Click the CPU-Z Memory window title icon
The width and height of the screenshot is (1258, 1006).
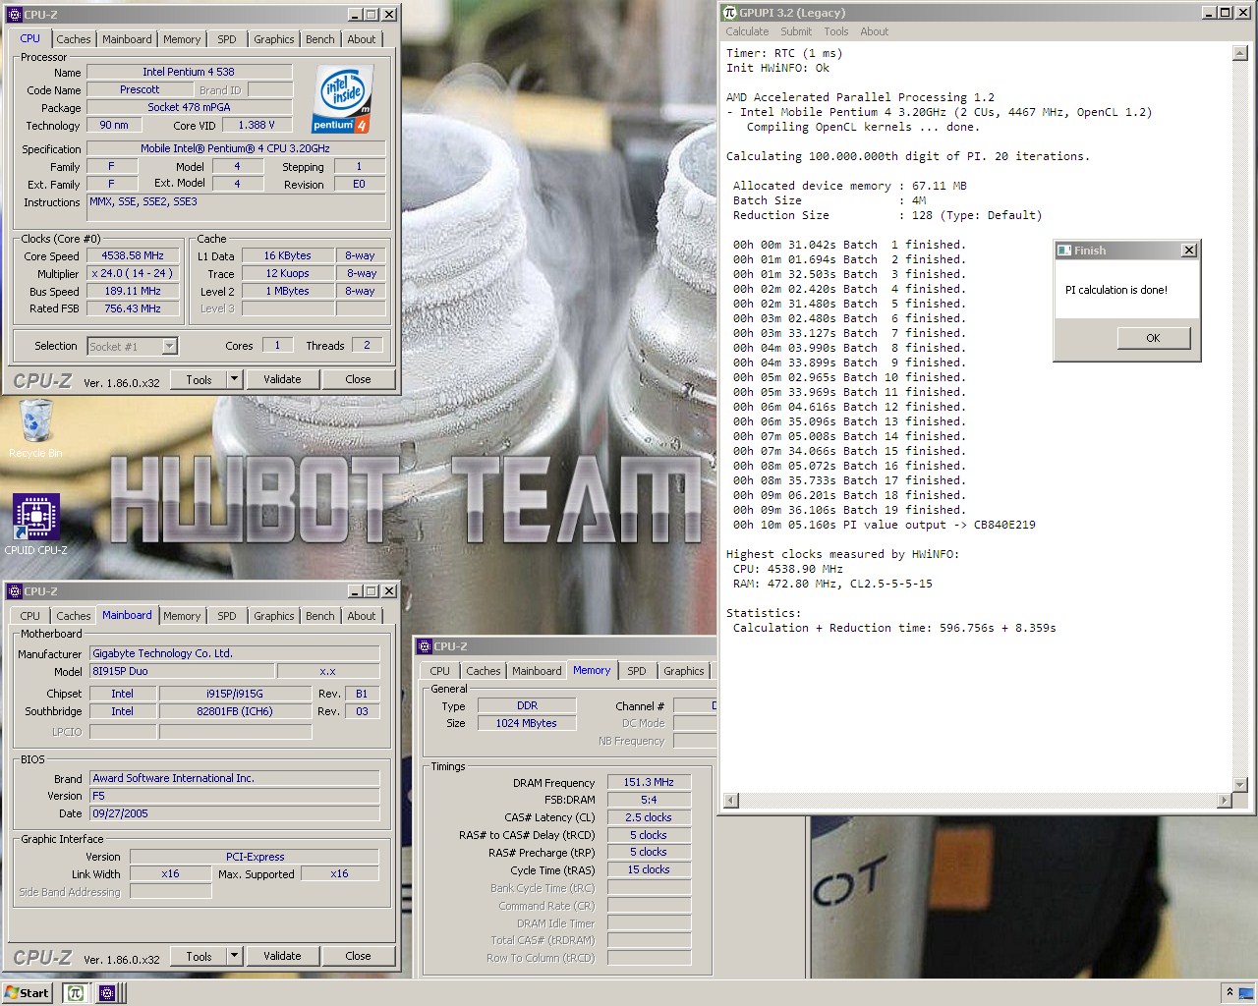point(425,646)
